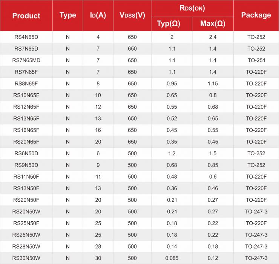Open product RS4N65D

pos(26,37)
